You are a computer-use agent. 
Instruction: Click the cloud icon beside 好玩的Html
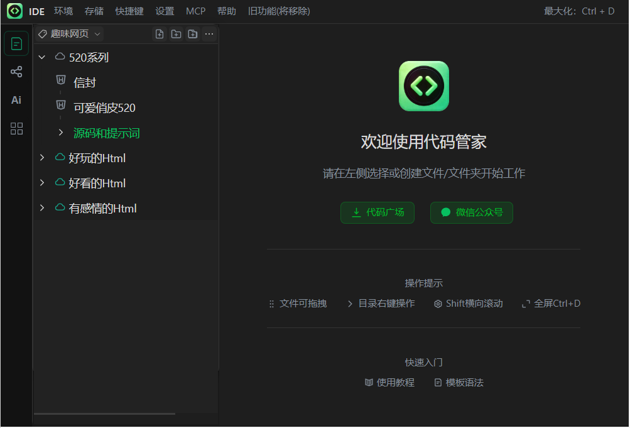pos(60,157)
